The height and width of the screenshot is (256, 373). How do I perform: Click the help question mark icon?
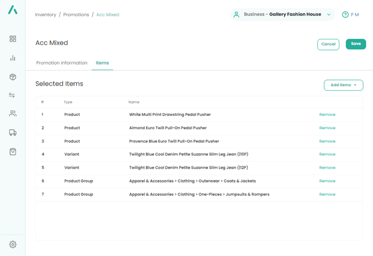coord(345,14)
